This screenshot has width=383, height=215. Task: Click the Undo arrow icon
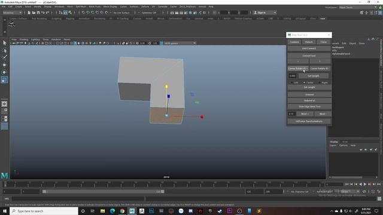(x=42, y=13)
